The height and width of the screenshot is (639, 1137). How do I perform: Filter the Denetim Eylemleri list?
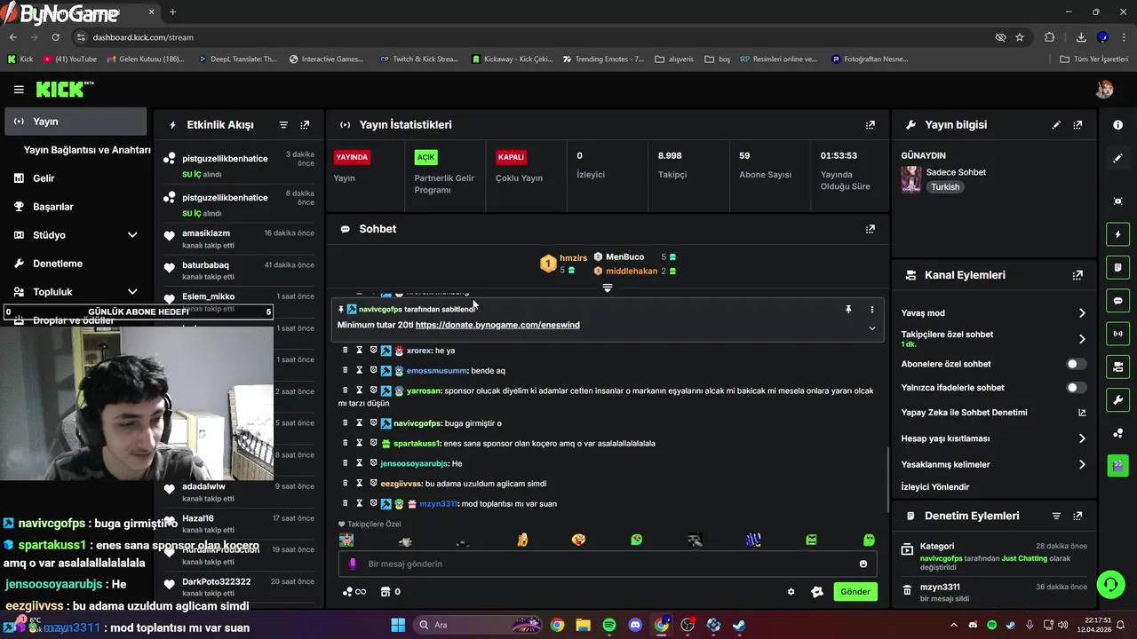[1056, 516]
